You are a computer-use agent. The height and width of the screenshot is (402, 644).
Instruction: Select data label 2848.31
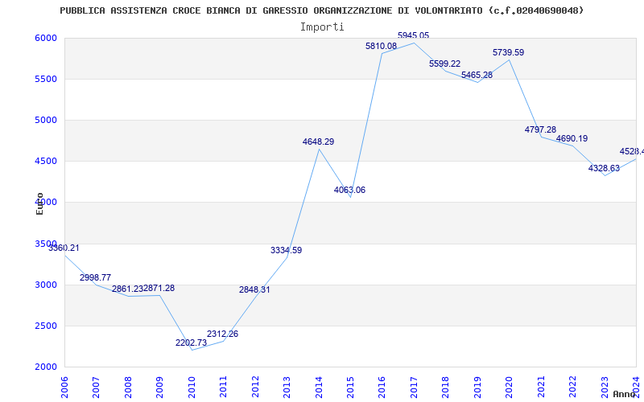254,289
